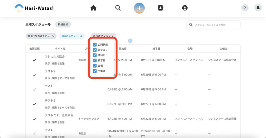Collapse the 表示オプション dropdown
The height and width of the screenshot is (138, 266).
click(x=103, y=36)
